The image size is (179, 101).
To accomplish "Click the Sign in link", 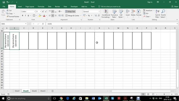I will pos(150,2).
